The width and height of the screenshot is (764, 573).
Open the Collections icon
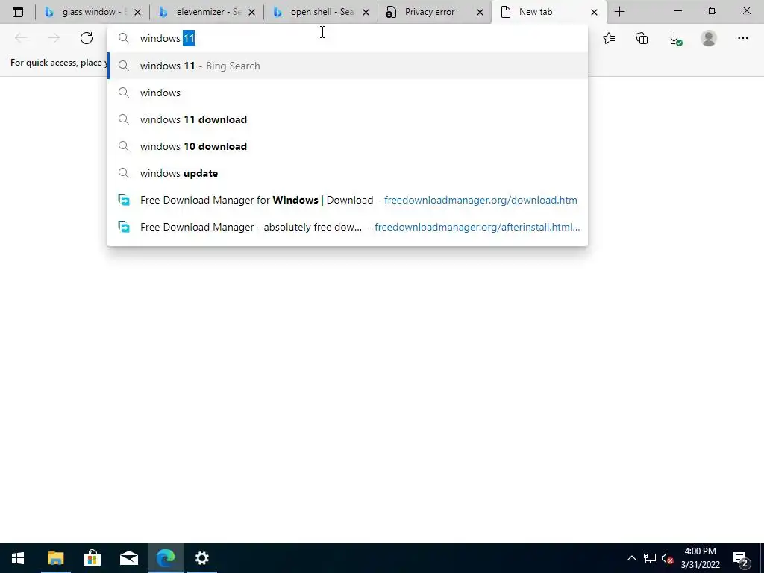point(642,38)
